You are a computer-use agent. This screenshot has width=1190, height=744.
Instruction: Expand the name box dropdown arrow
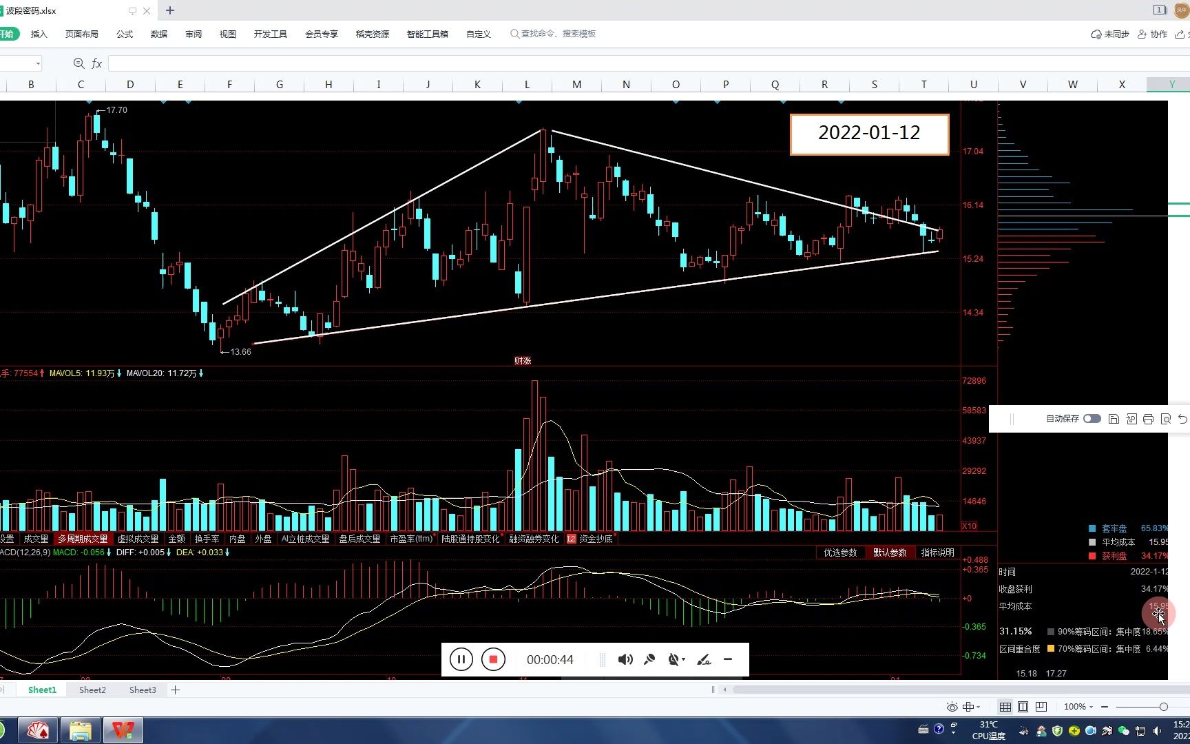[x=38, y=63]
